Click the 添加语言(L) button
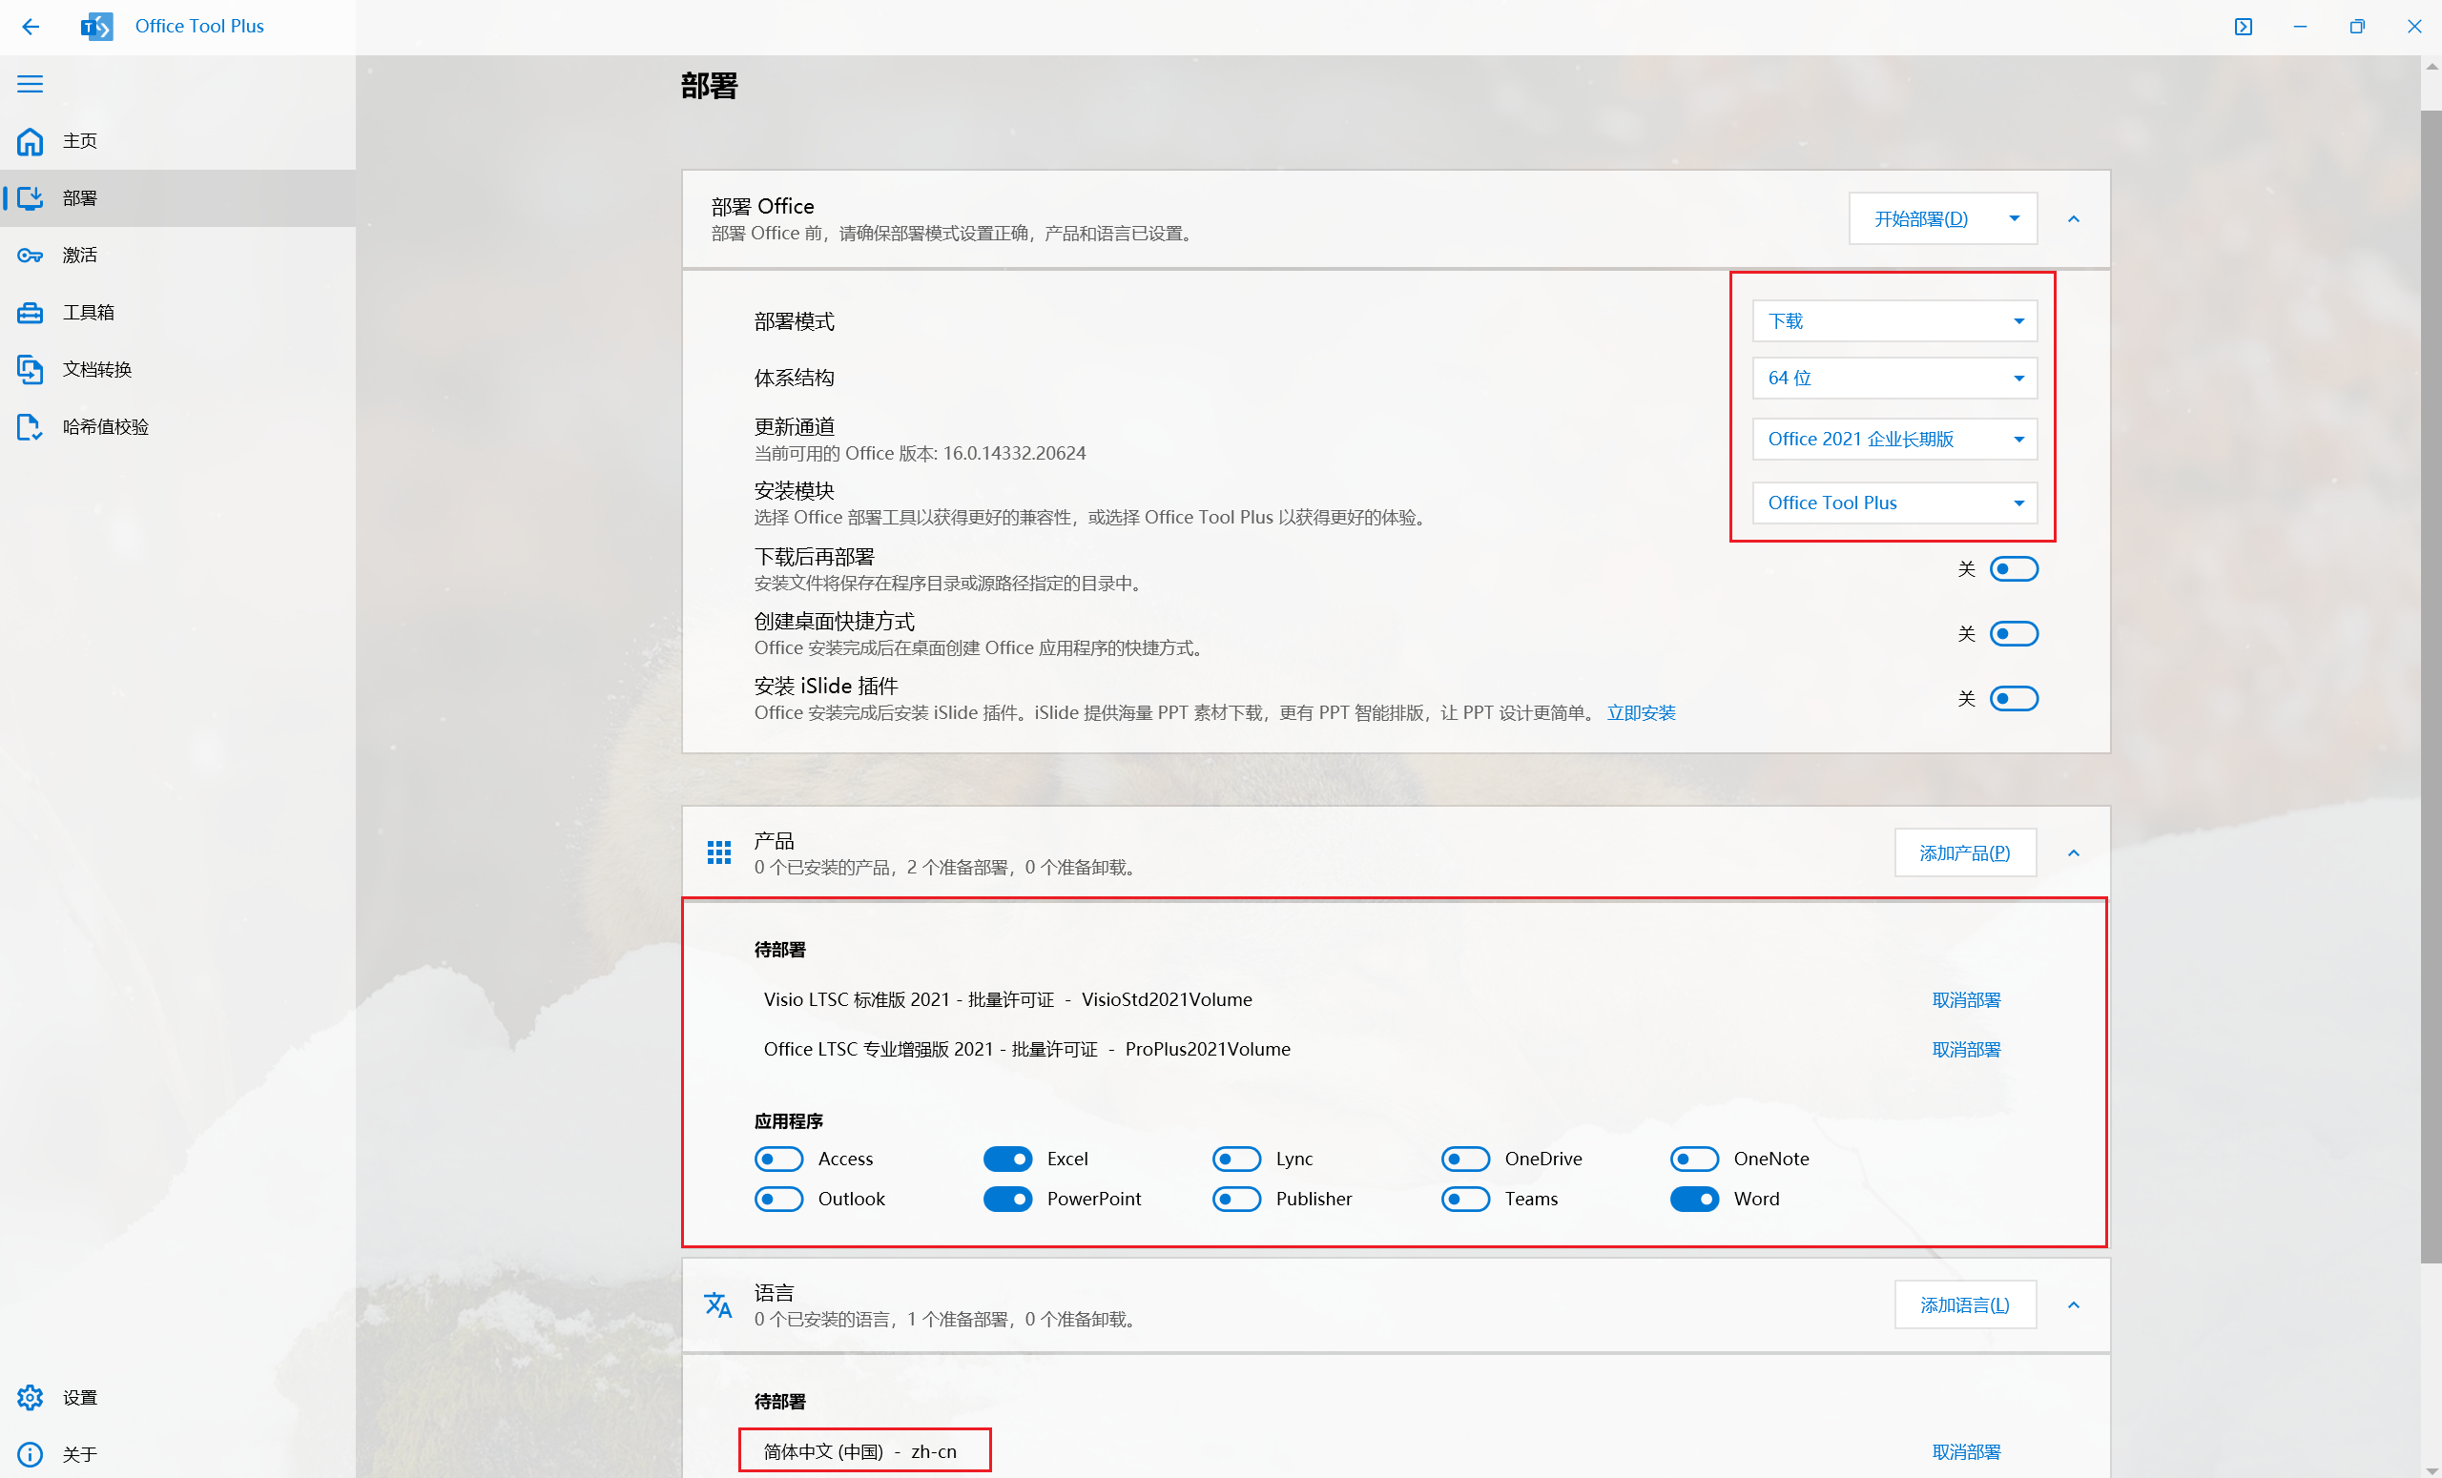This screenshot has height=1478, width=2442. [1964, 1304]
